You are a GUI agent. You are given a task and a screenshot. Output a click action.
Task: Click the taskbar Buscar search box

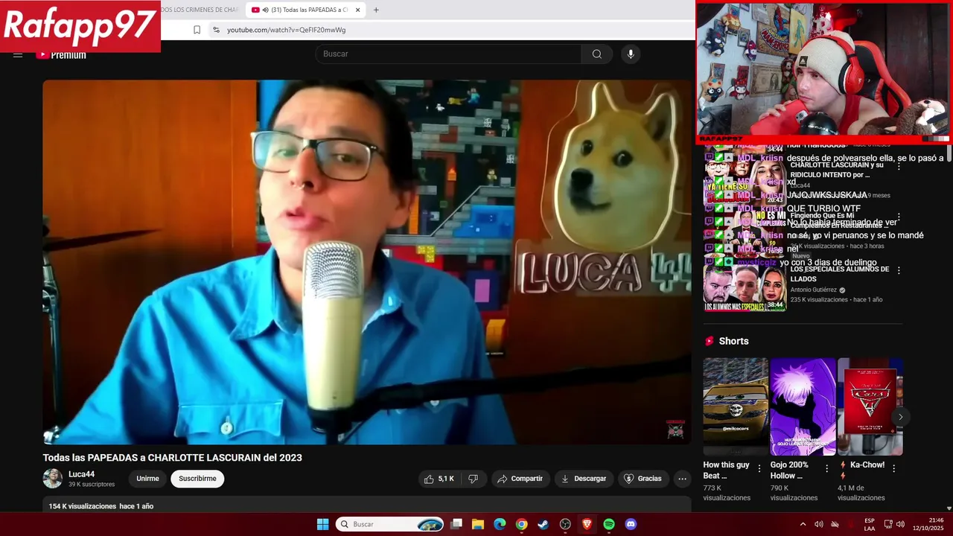coord(389,524)
